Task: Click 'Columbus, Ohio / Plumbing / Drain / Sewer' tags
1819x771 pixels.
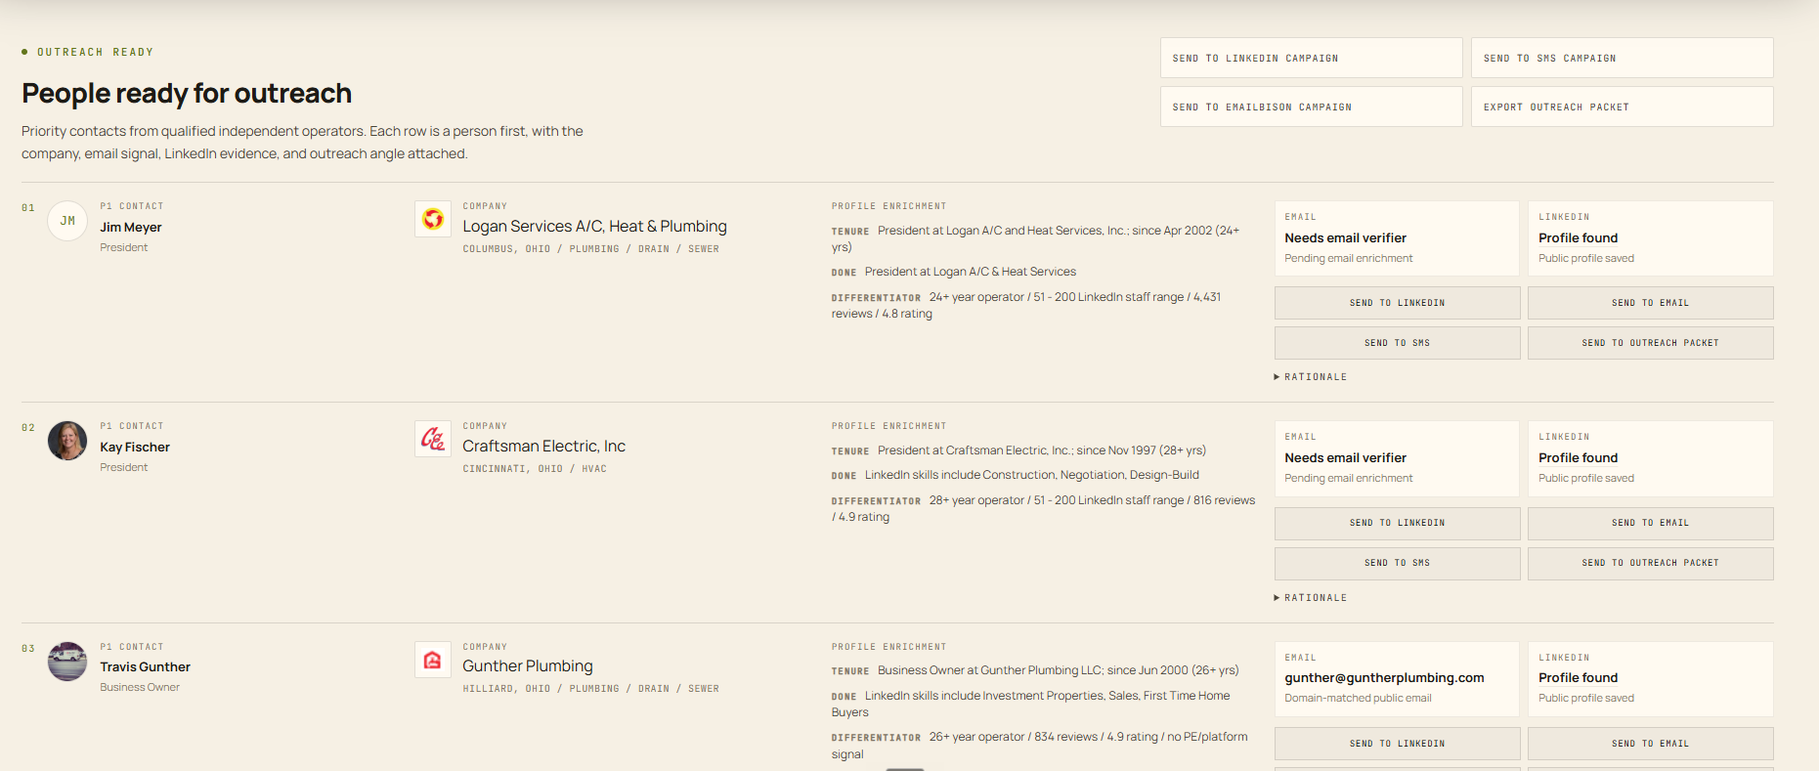Action: (x=590, y=249)
